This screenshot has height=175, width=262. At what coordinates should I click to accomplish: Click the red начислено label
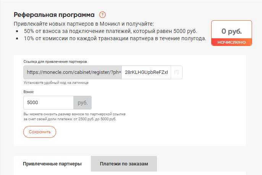(231, 42)
